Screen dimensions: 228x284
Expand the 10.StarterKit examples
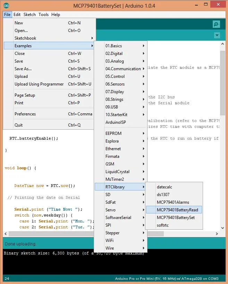pyautogui.click(x=121, y=115)
